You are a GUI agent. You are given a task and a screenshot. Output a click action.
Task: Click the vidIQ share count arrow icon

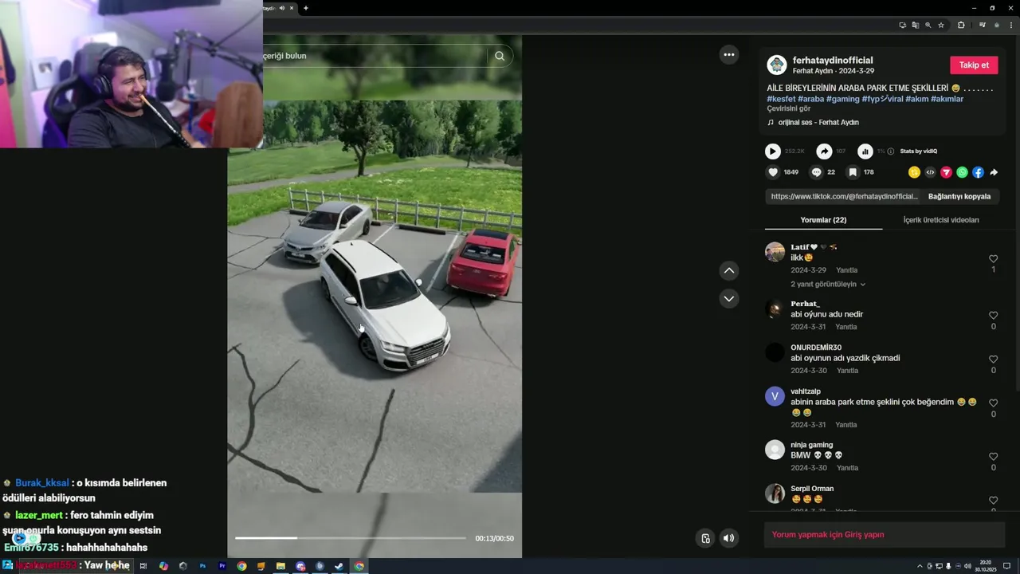pos(825,151)
